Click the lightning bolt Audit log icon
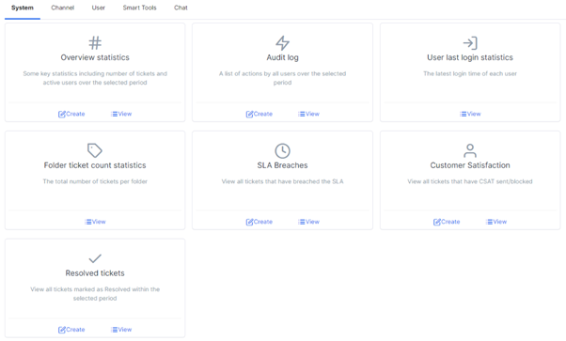The width and height of the screenshot is (566, 341). [282, 43]
